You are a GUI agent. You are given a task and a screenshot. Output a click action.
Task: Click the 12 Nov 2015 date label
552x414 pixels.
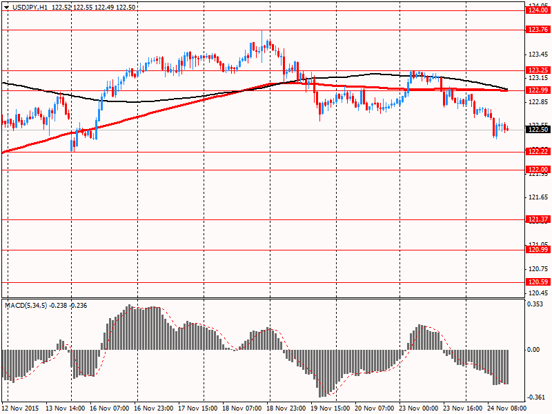coord(22,408)
